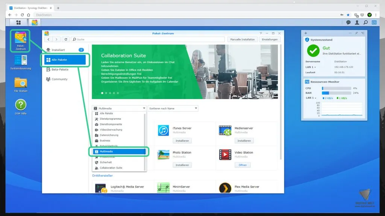The image size is (385, 216).
Task: Click the Paket-Zentrum vertical scrollbar
Action: (281, 102)
